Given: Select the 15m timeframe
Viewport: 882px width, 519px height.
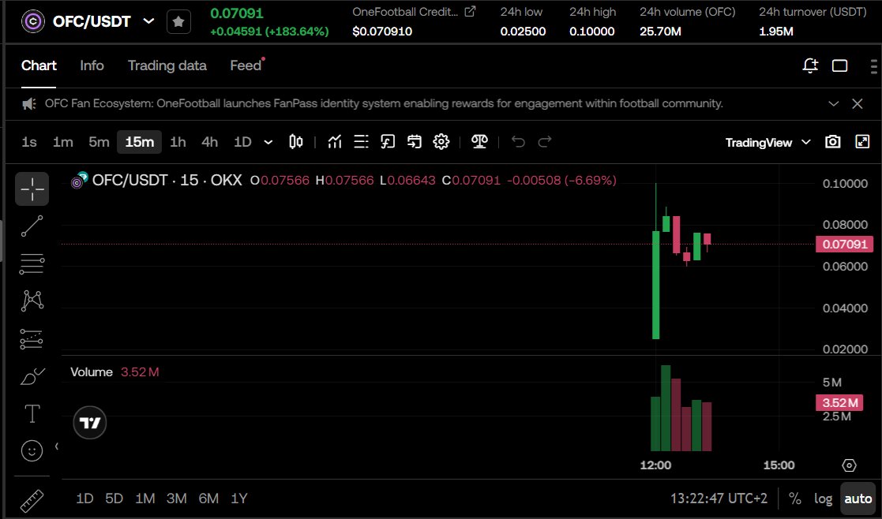Looking at the screenshot, I should click(x=140, y=142).
